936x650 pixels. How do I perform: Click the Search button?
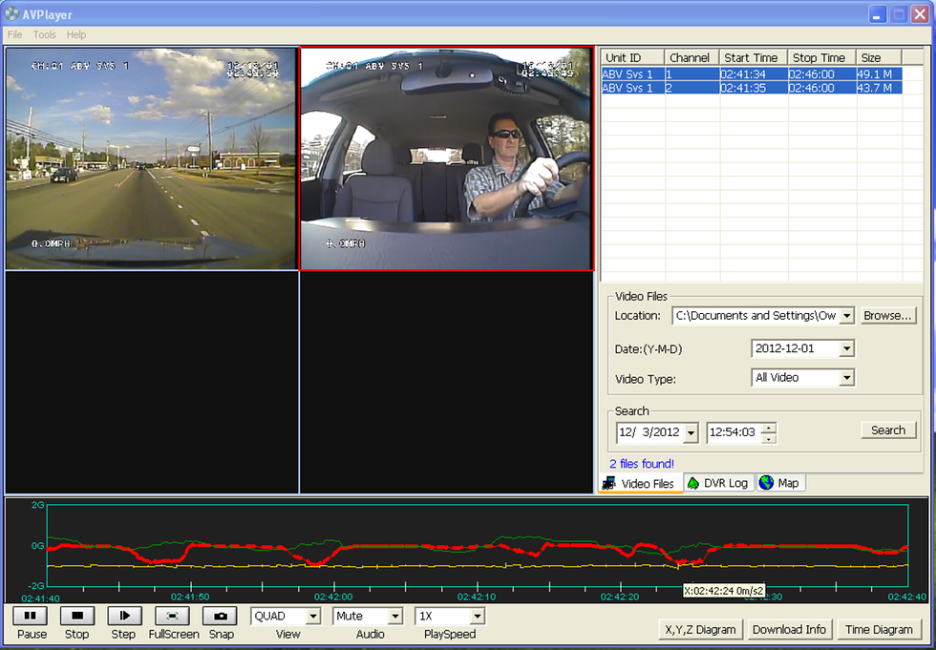(x=887, y=430)
